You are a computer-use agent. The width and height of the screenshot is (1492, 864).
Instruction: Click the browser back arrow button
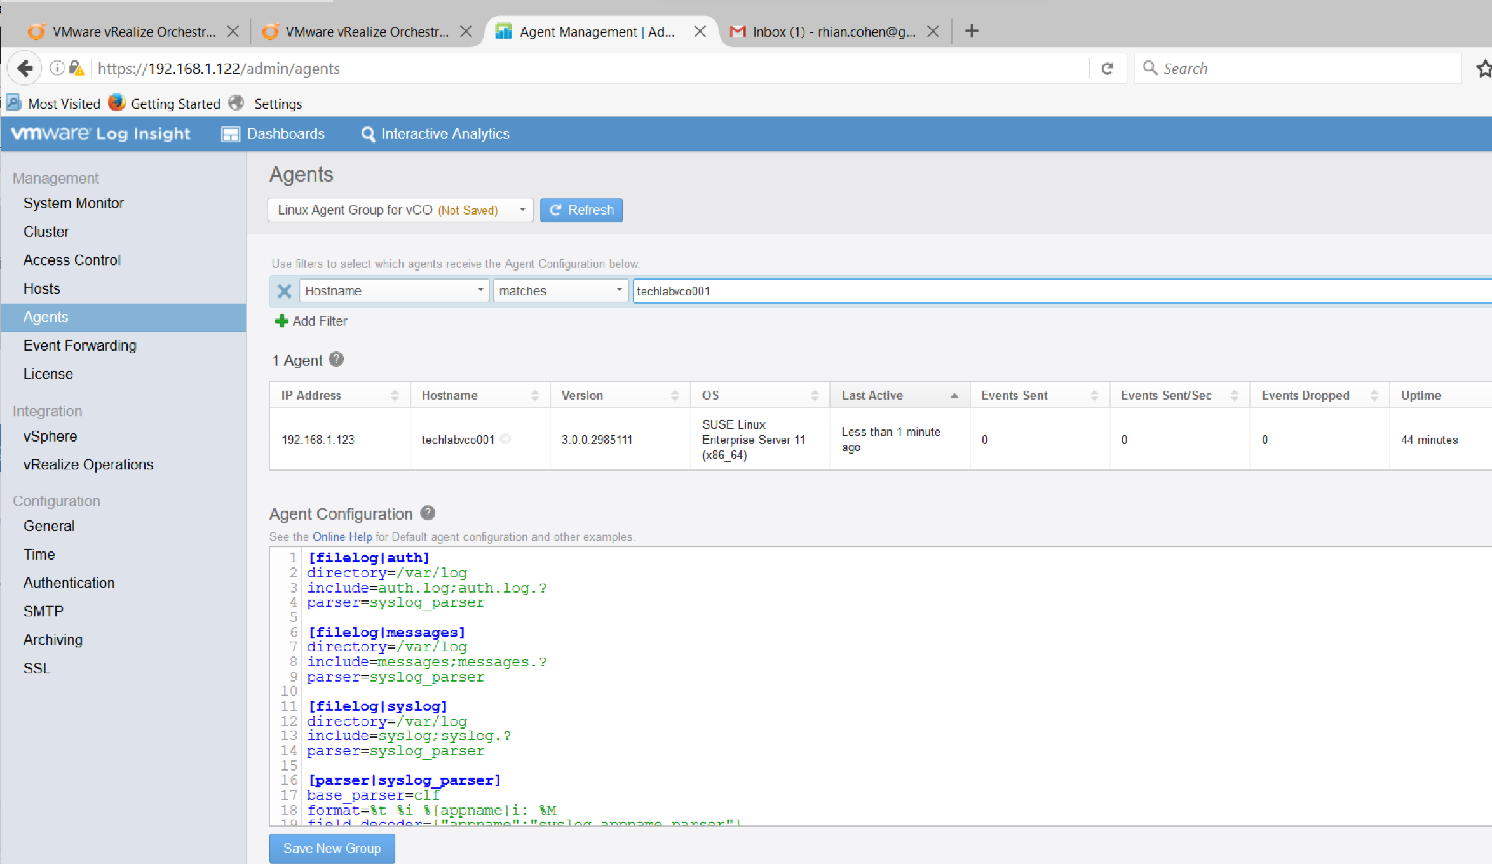tap(25, 68)
